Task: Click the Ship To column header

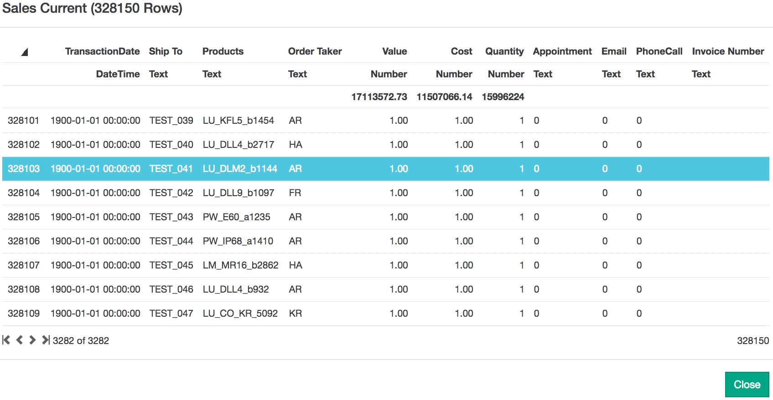Action: tap(166, 51)
